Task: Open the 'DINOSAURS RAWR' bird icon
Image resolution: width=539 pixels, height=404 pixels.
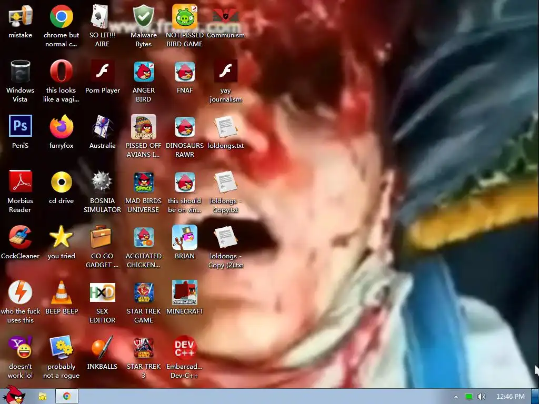Action: 185,126
